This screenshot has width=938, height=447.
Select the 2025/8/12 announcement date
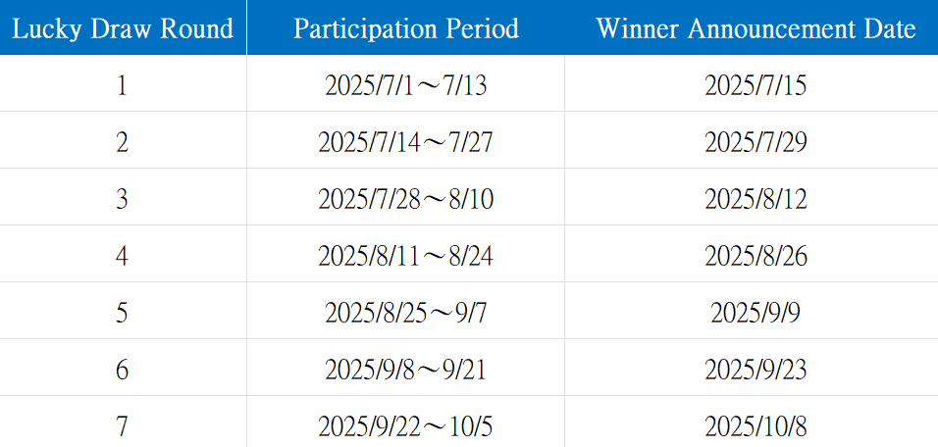756,199
